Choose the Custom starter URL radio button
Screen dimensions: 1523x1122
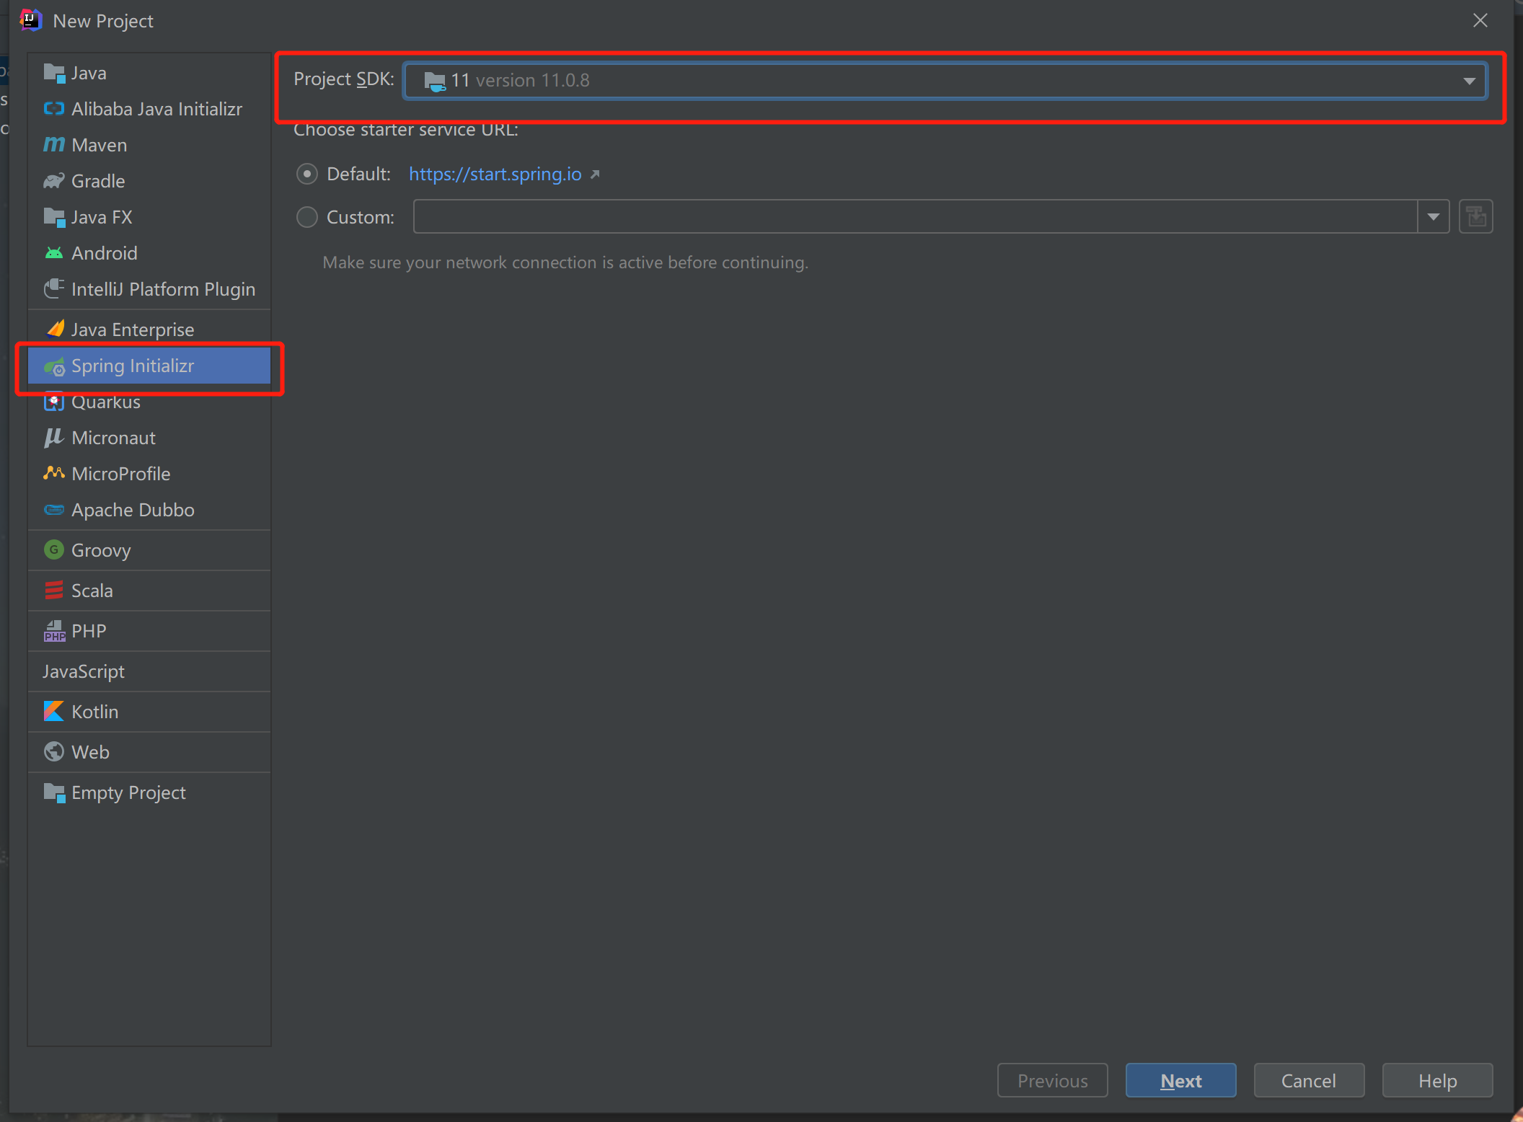click(307, 217)
